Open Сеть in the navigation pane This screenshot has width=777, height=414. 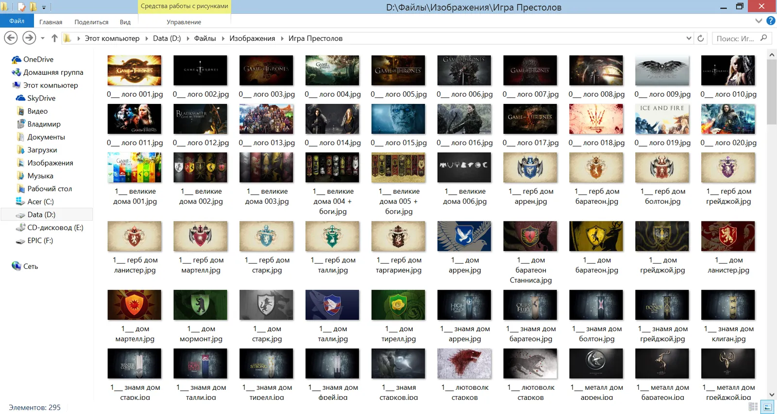coord(30,266)
